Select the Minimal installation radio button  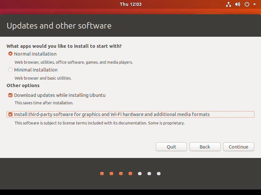pyautogui.click(x=10, y=70)
